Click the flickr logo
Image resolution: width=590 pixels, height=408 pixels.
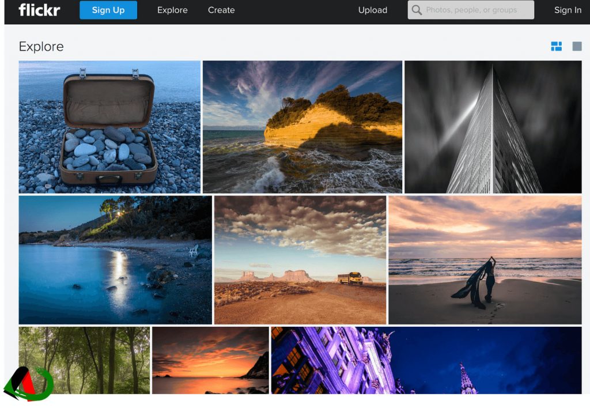pos(39,10)
